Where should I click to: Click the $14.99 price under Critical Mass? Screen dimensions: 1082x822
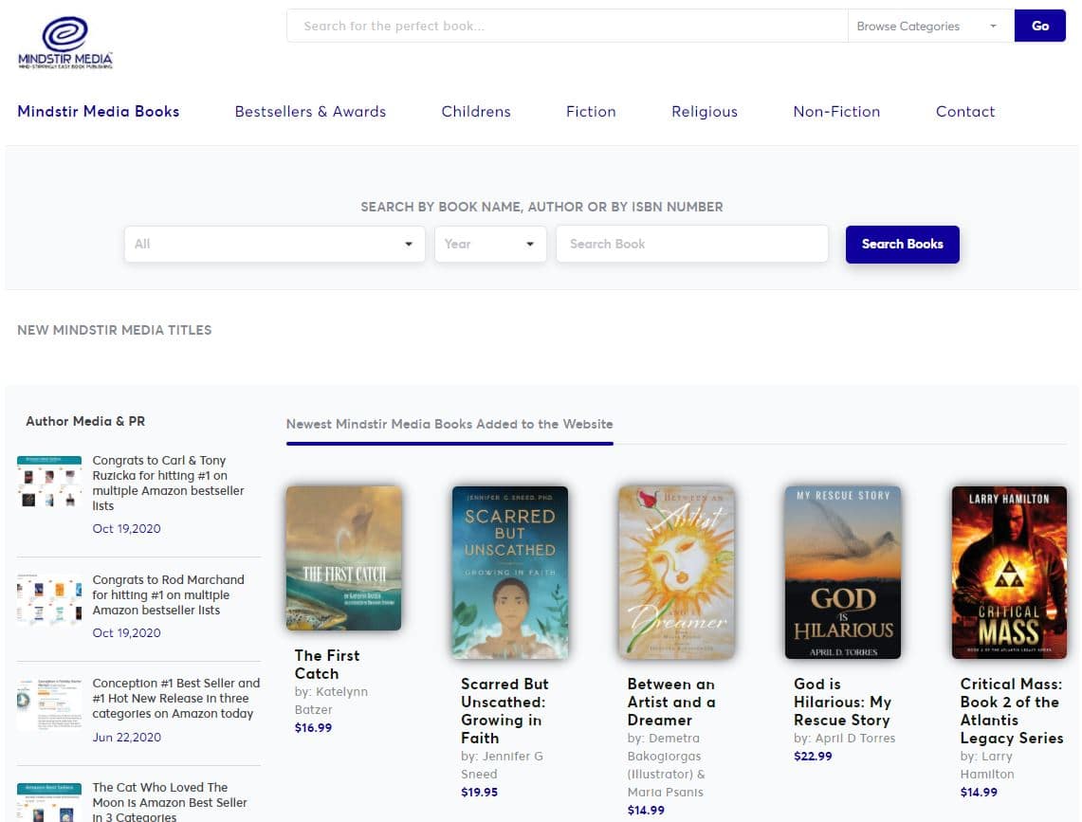pos(980,793)
